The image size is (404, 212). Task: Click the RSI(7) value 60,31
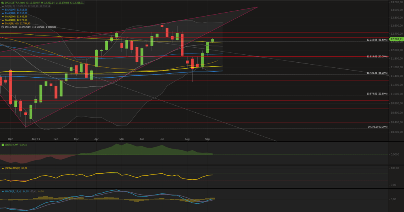[x=24, y=168]
